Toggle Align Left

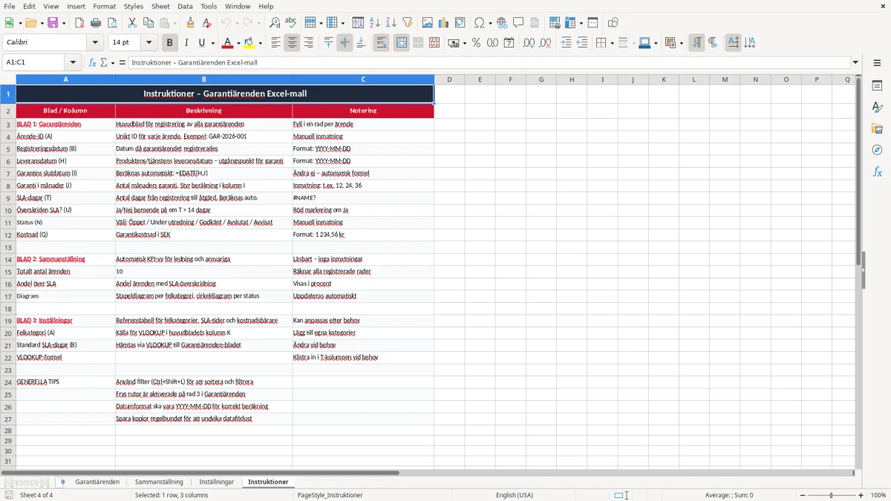(x=275, y=43)
